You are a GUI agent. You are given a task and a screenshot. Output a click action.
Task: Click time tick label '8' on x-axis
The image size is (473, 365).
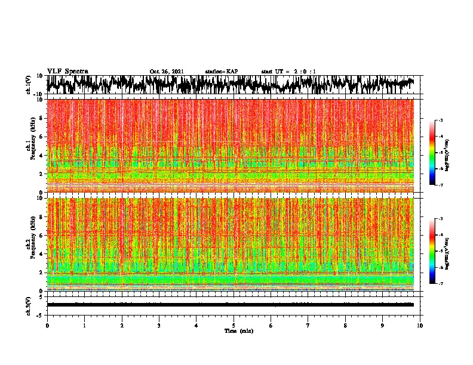pos(345,326)
